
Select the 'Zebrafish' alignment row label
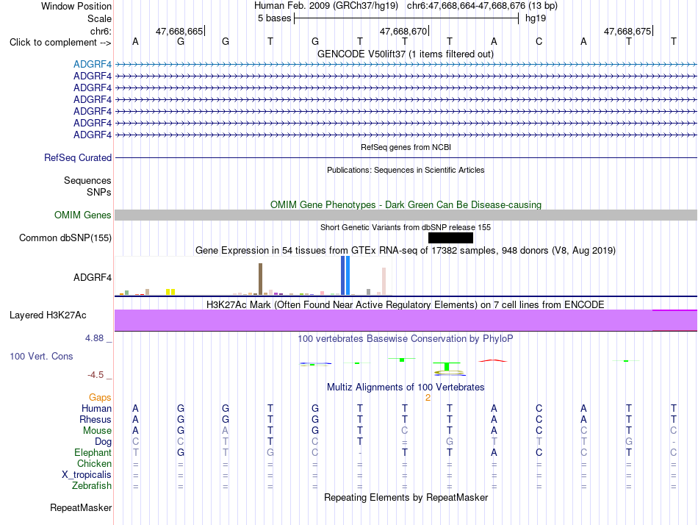pyautogui.click(x=92, y=485)
